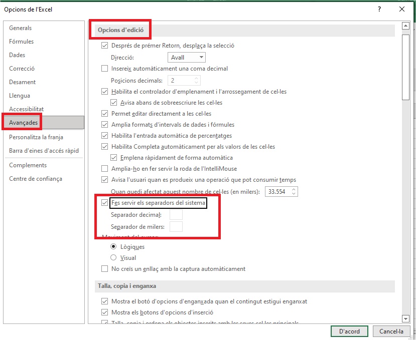Screen dimensions: 416x340
Task: Click the Cancel·la button
Action: pos(391,331)
